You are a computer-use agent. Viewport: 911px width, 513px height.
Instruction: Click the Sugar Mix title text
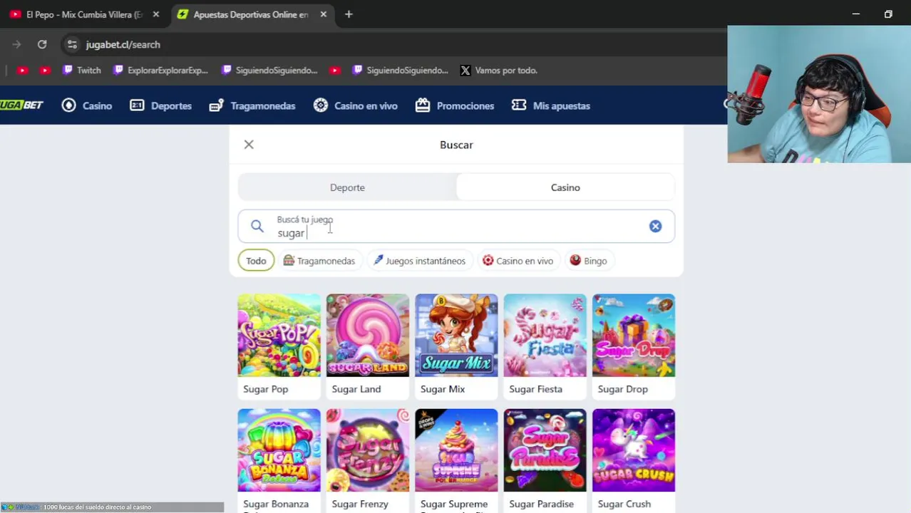[443, 389]
